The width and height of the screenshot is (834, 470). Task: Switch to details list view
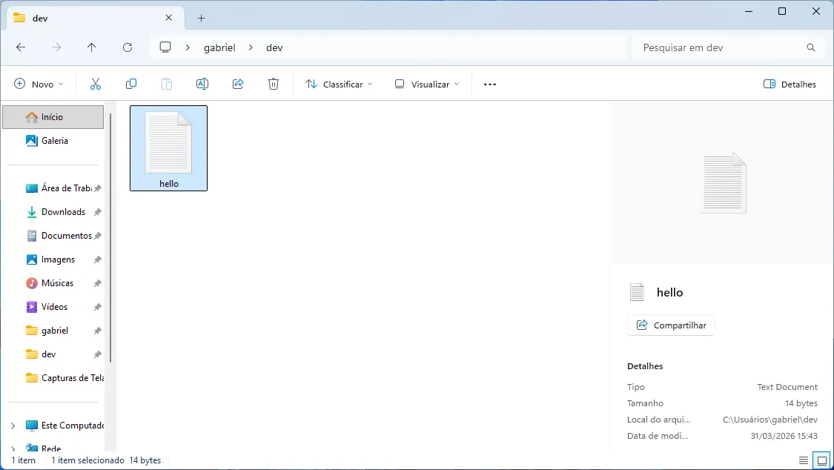click(804, 460)
